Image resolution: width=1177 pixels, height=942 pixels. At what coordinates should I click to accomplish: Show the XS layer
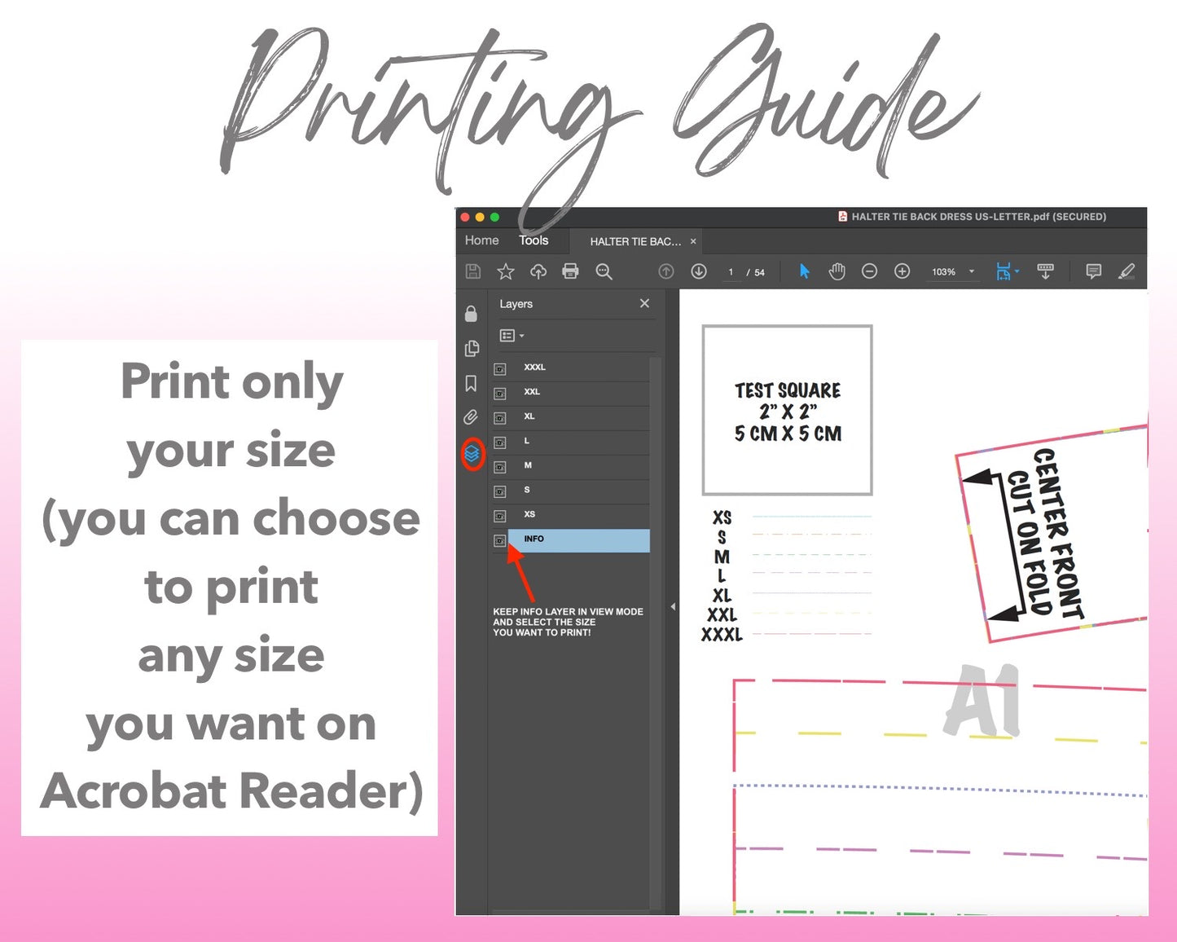(x=500, y=514)
